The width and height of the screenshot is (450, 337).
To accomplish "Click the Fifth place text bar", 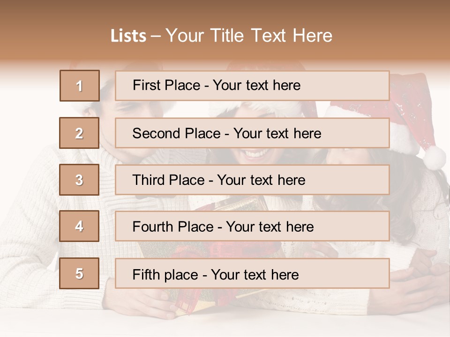I will (x=252, y=273).
